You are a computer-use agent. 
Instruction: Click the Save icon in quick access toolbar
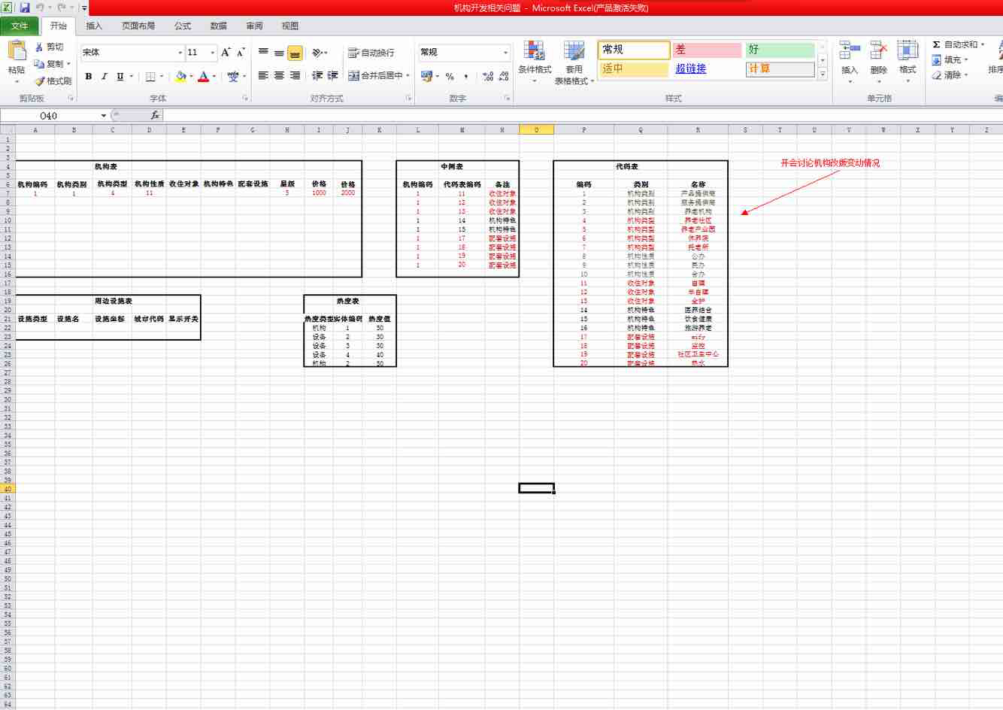click(x=25, y=8)
